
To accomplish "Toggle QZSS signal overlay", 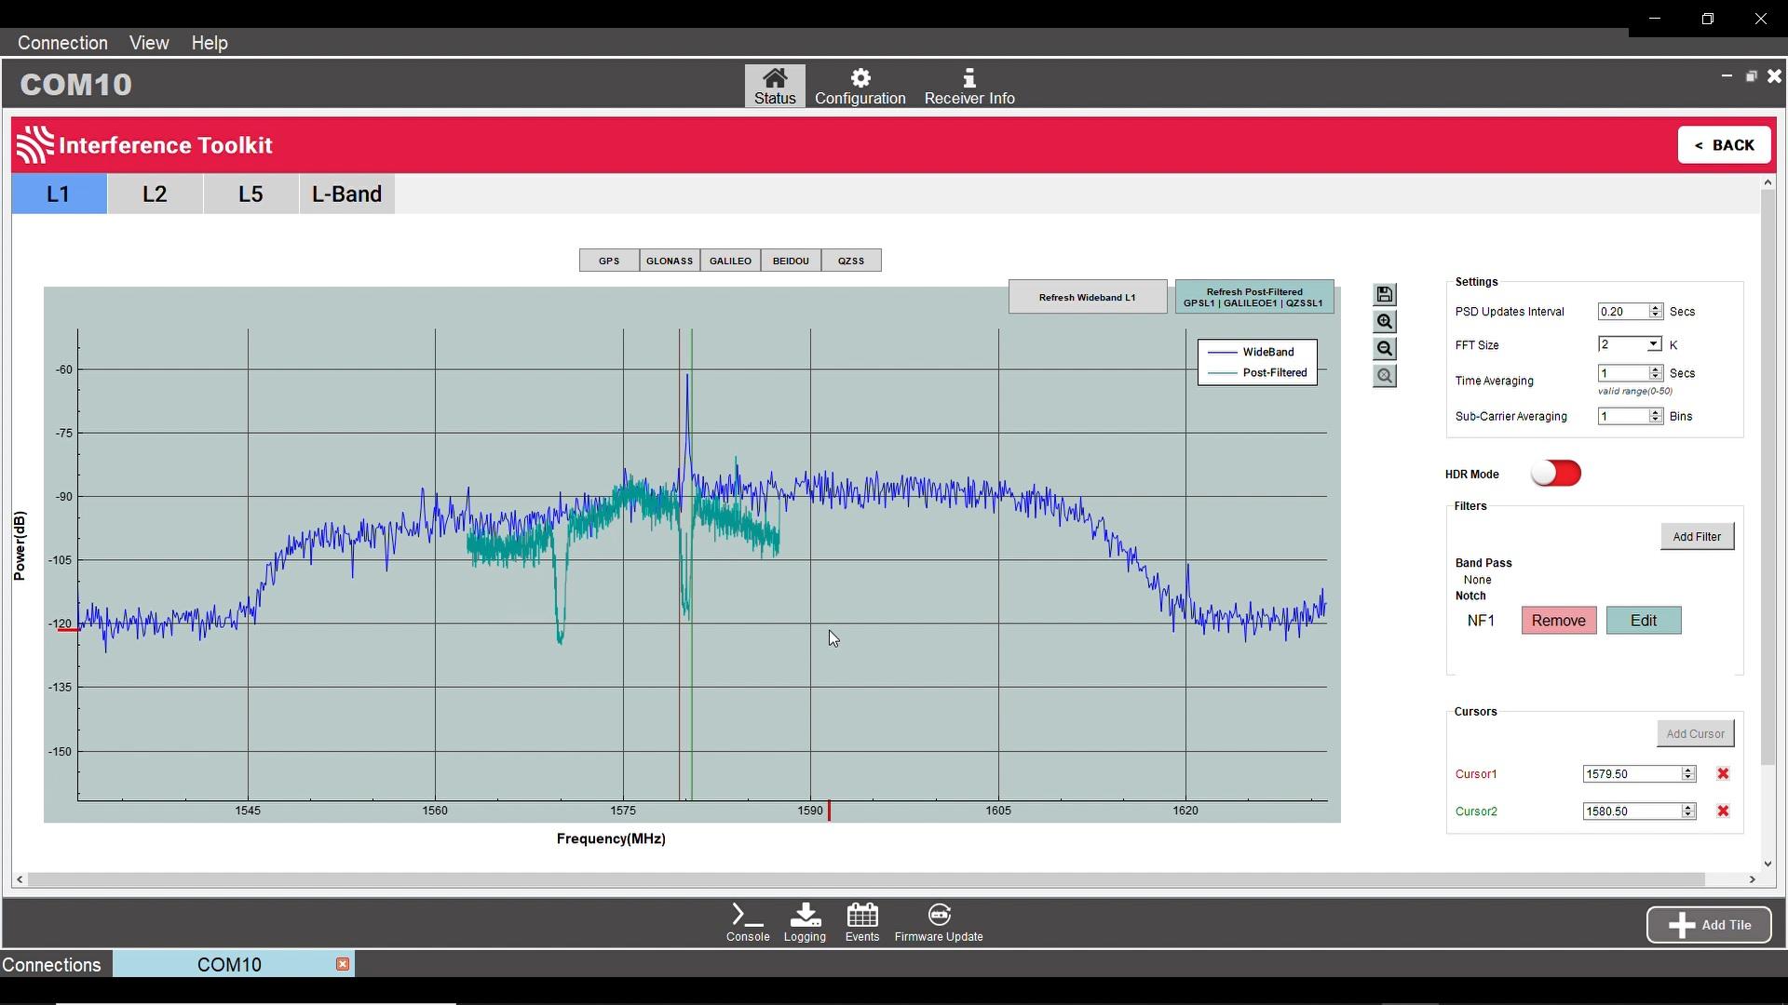I will point(851,261).
